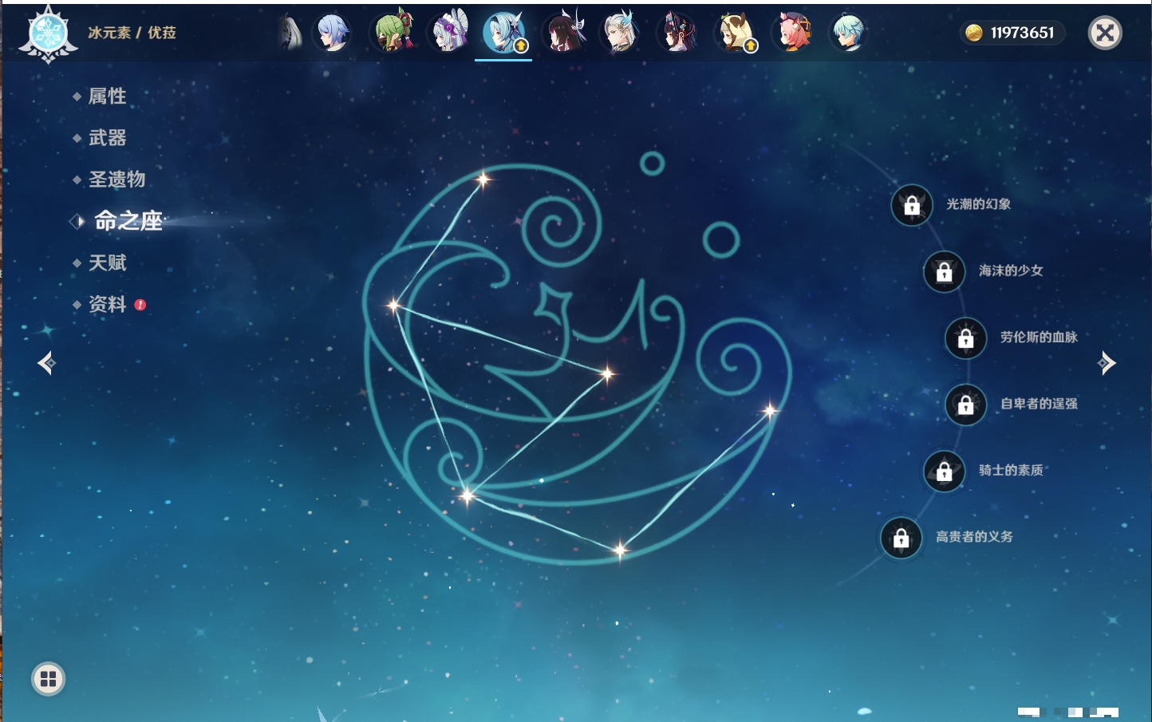
Task: View the 自卑者的逞强 constellation entry
Action: pos(1038,404)
